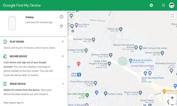Screen dimensions: 177x106
Task: Select the PLAY SOUND option
Action: pyautogui.click(x=34, y=44)
